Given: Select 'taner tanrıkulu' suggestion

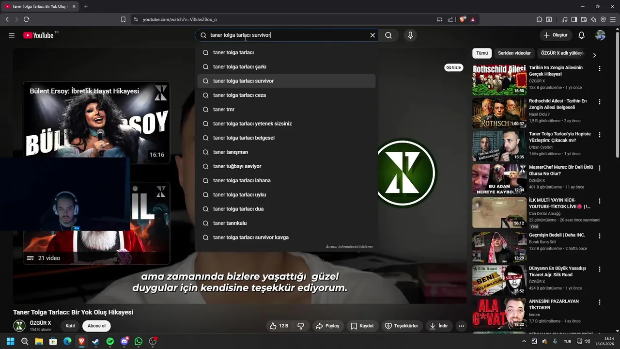Looking at the screenshot, I should click(286, 223).
